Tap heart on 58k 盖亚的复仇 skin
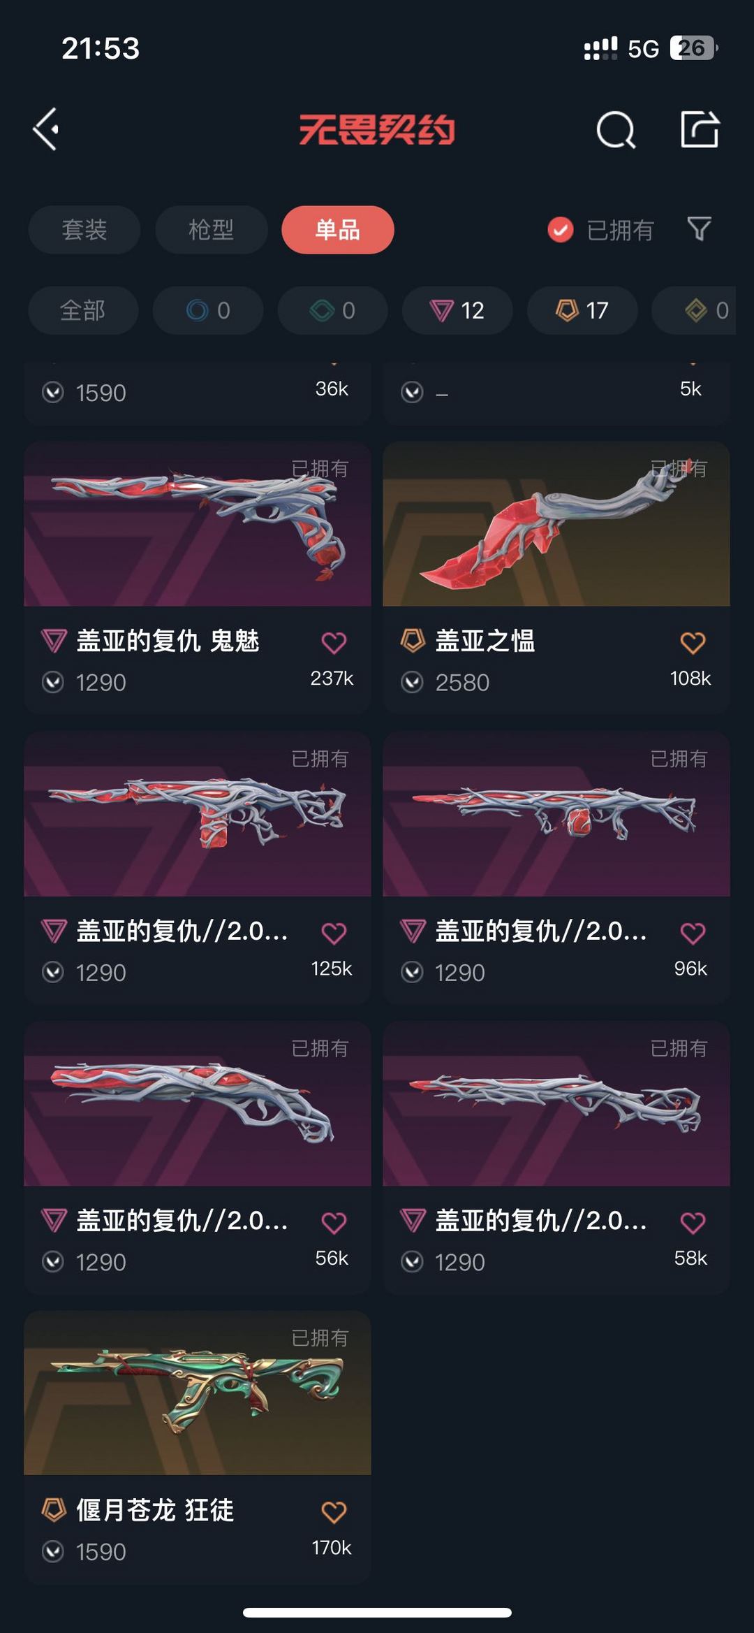754x1633 pixels. pyautogui.click(x=693, y=1223)
